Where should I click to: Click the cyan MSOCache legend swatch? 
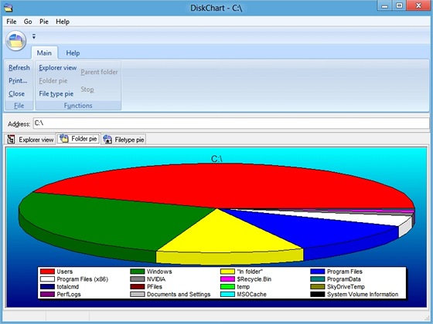pos(227,294)
